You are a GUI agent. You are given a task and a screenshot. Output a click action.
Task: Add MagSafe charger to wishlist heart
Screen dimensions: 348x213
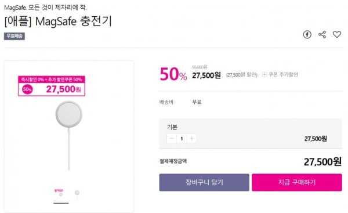tap(336, 34)
